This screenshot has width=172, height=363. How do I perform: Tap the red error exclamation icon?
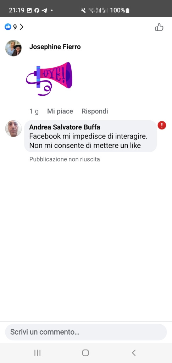pos(162,125)
